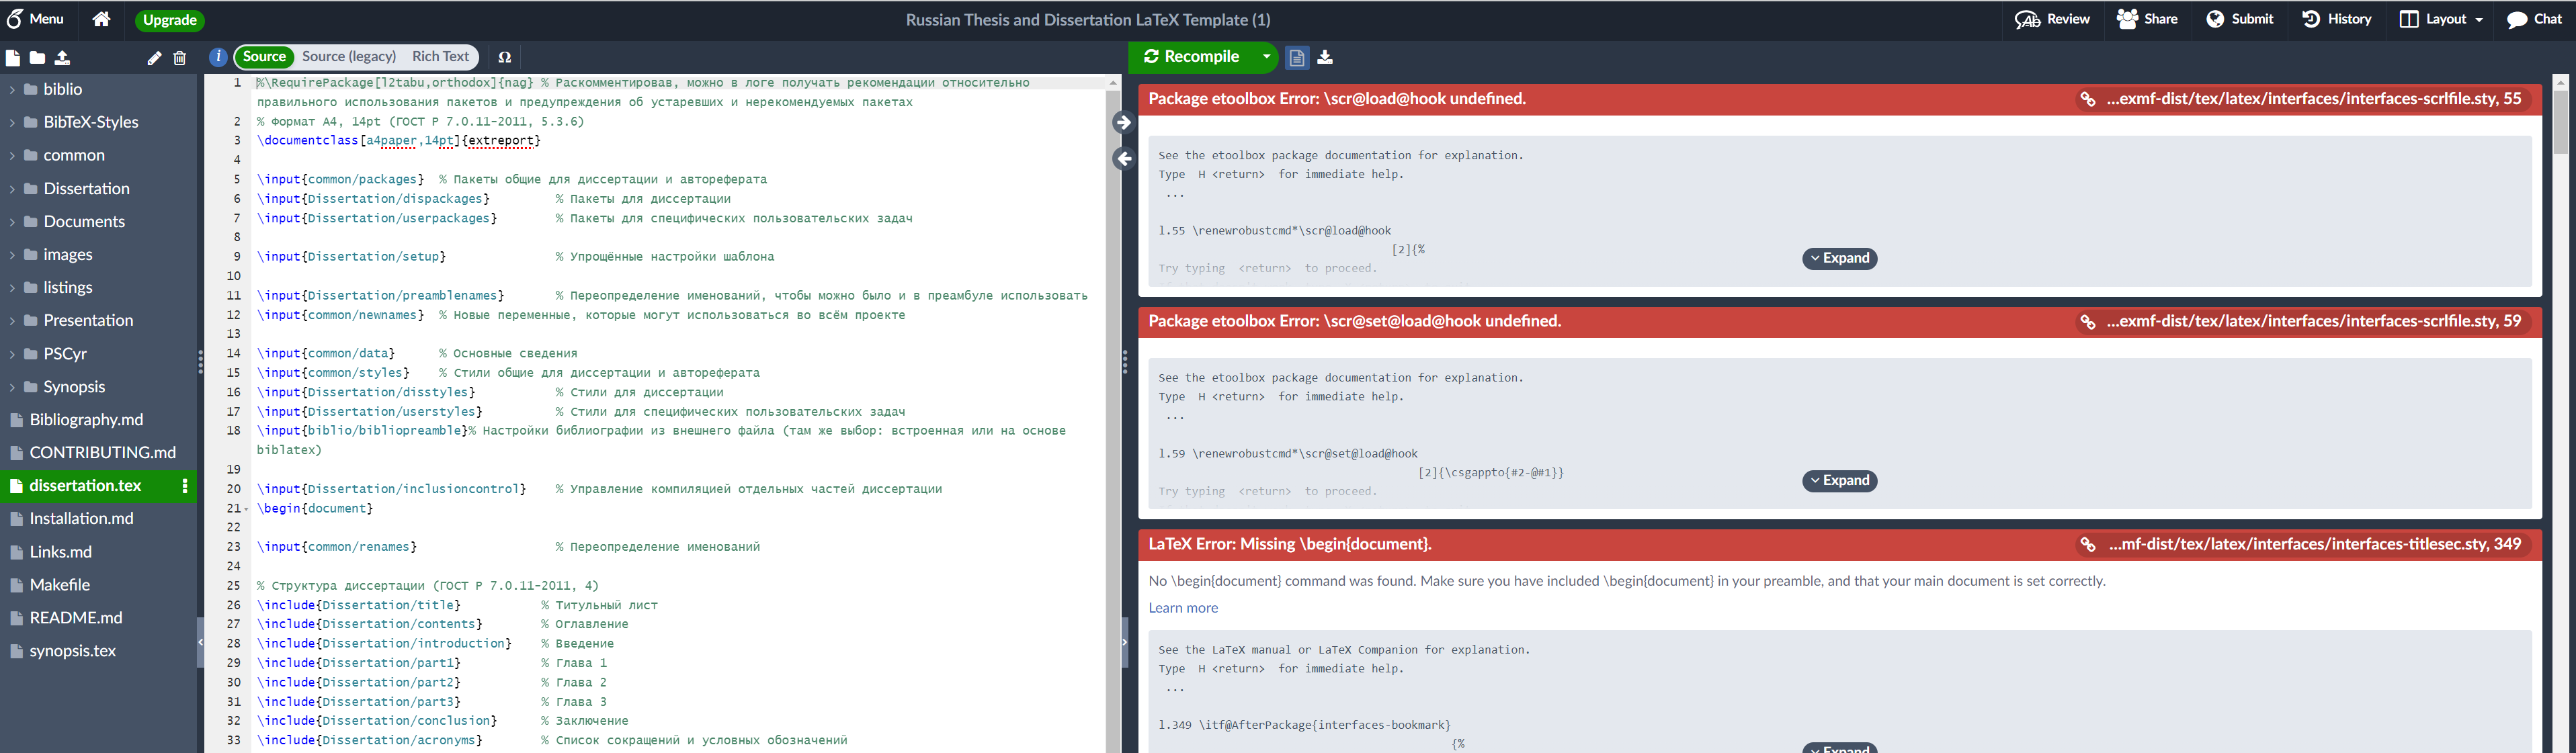Recompile the LaTeX project

(x=1192, y=57)
